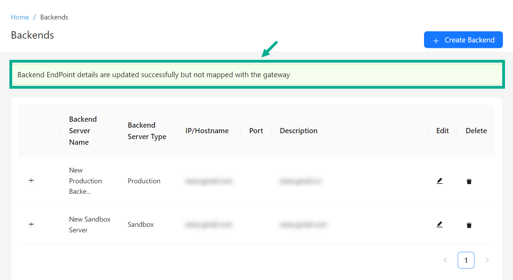
Task: Open the edit pencil for New Sandbox Server
Action: 439,224
